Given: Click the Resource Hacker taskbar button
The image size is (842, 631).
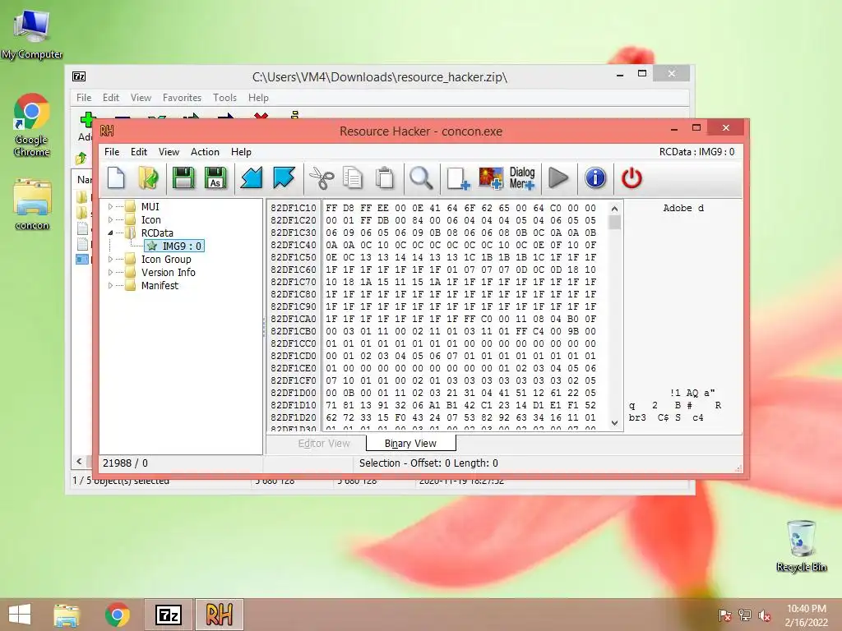Looking at the screenshot, I should pos(219,615).
